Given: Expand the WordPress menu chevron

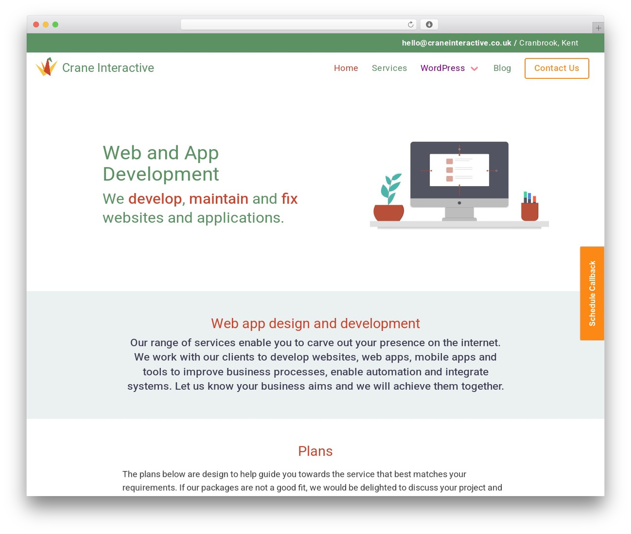Looking at the screenshot, I should tap(474, 68).
